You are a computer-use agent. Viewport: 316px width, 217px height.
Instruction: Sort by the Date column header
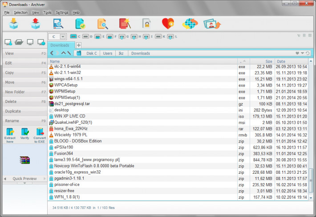[291, 61]
